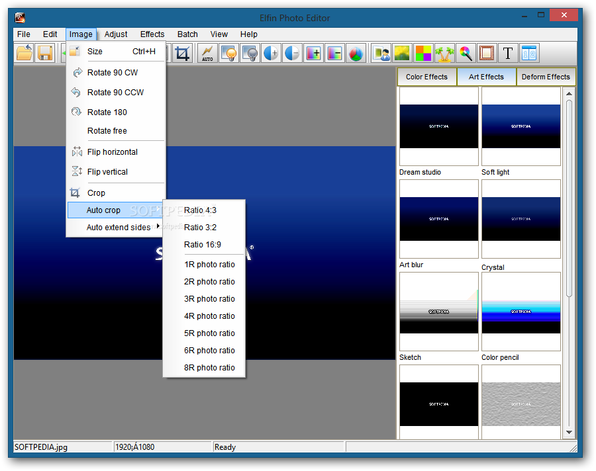Click the palm trees icon
Image resolution: width=596 pixels, height=471 pixels.
pos(444,53)
